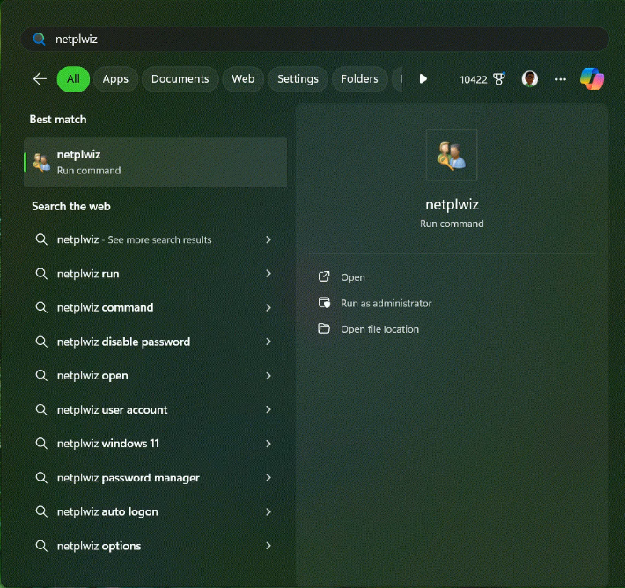Switch to the Settings filter tab
This screenshot has width=625, height=588.
[298, 79]
